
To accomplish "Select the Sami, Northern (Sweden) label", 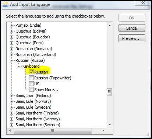I will click(x=38, y=125).
